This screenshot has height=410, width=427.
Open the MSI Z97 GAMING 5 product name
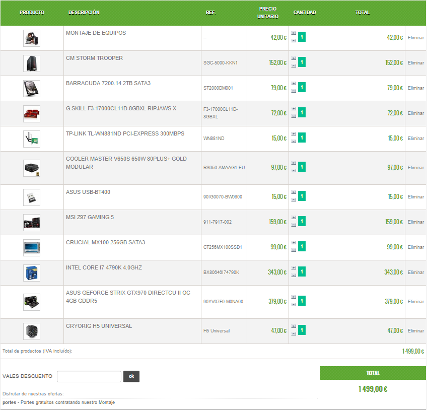click(90, 217)
